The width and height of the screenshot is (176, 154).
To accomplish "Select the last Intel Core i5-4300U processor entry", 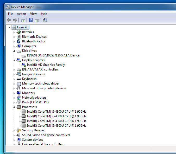I will [56, 126].
